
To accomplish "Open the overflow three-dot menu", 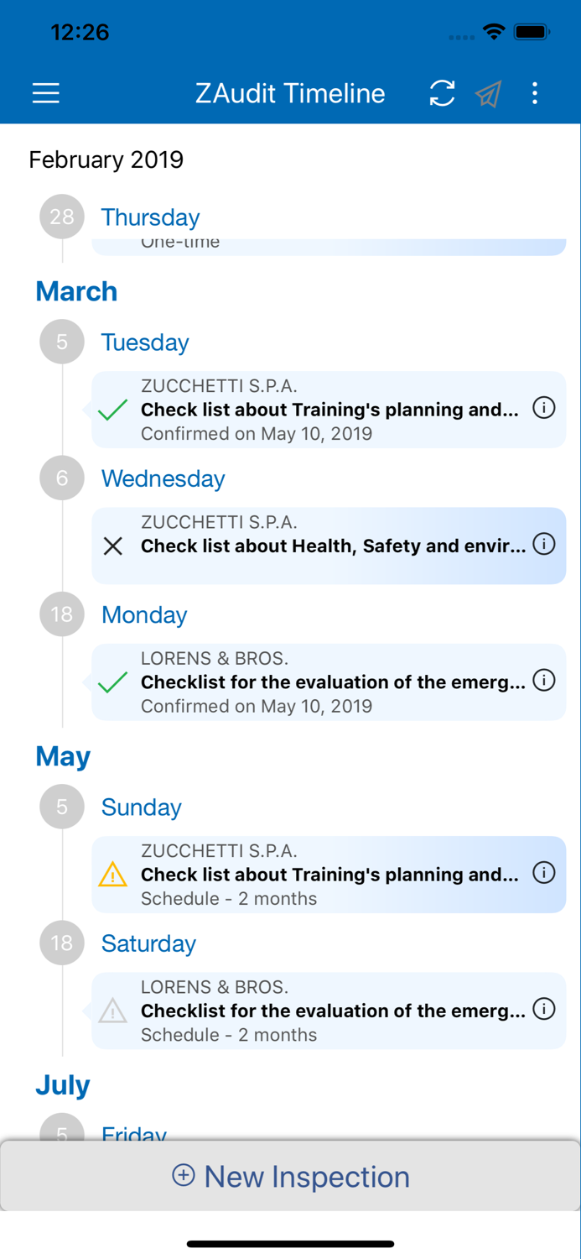I will [x=535, y=93].
